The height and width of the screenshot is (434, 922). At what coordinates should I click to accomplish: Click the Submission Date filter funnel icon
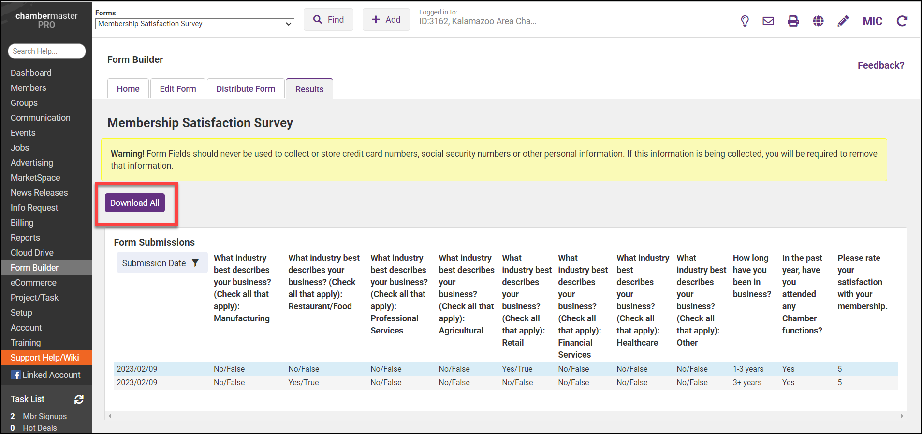tap(195, 263)
